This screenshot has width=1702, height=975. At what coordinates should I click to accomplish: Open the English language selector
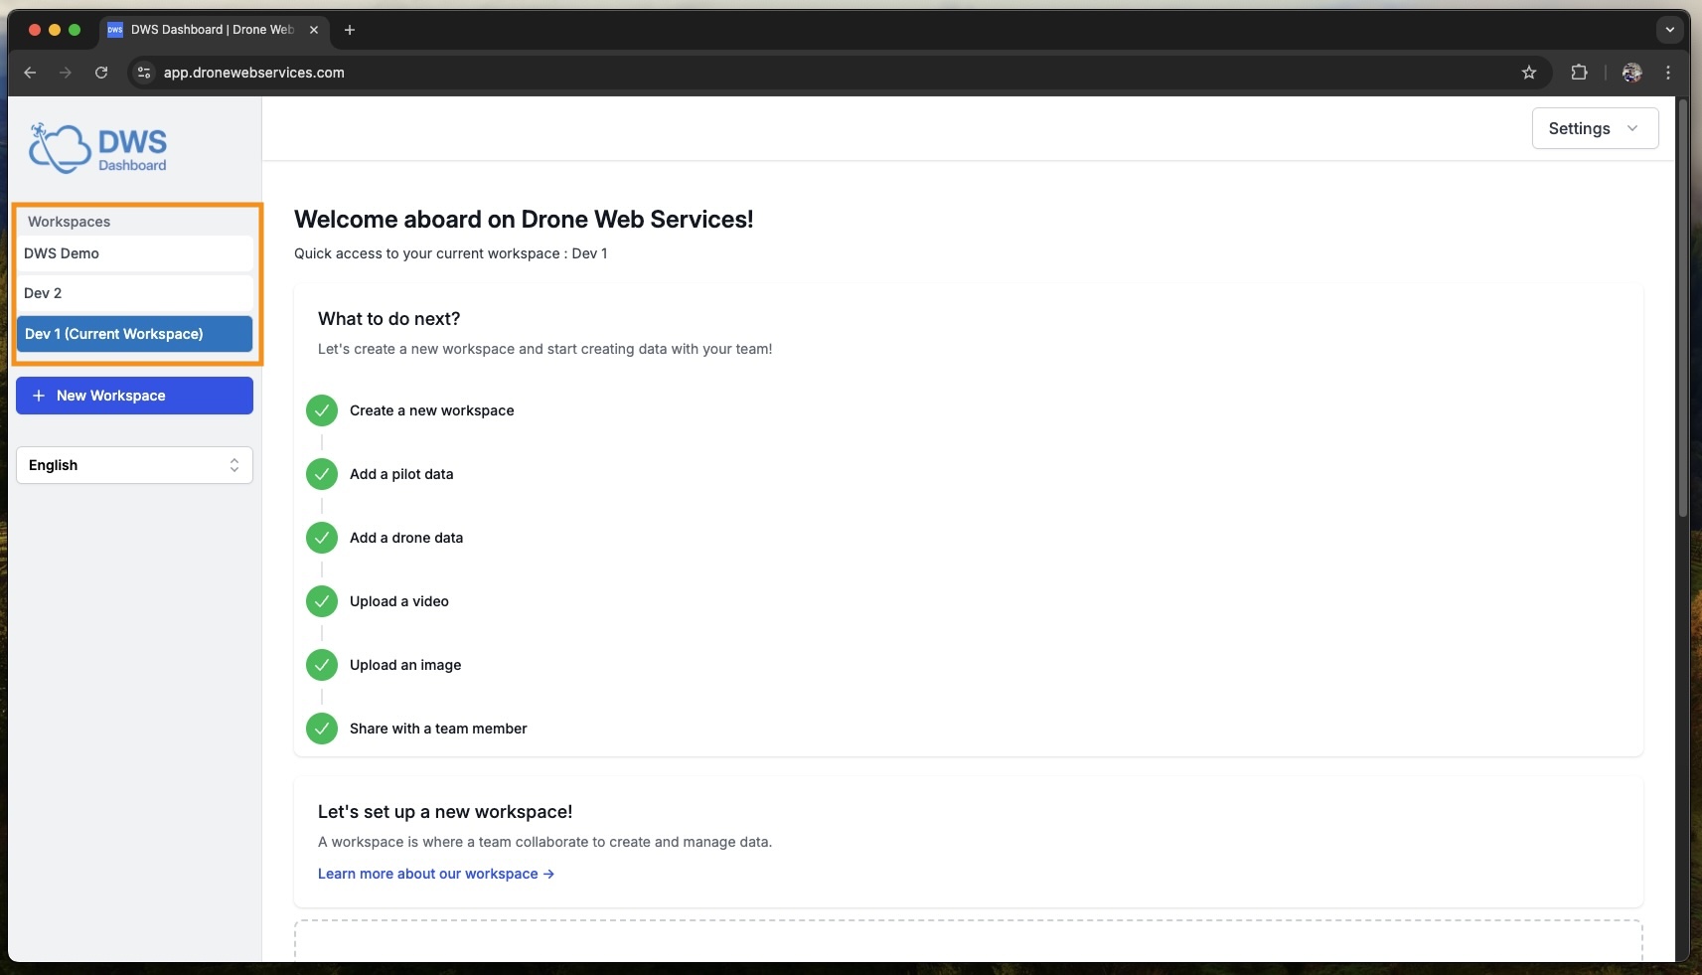pyautogui.click(x=134, y=465)
